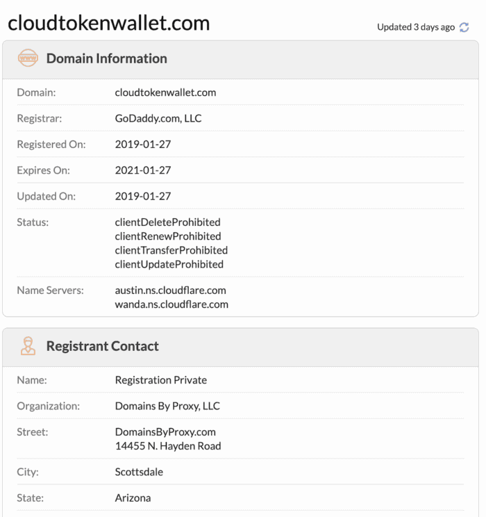Click the 'Name:' field label
Viewport: 486px width, 517px height.
click(32, 380)
